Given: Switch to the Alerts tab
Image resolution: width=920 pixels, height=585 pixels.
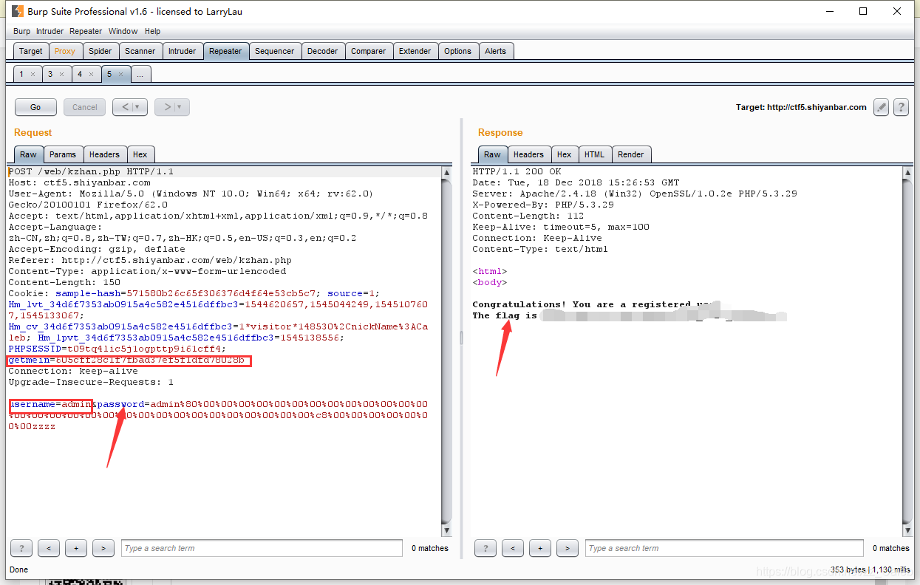Looking at the screenshot, I should coord(496,51).
